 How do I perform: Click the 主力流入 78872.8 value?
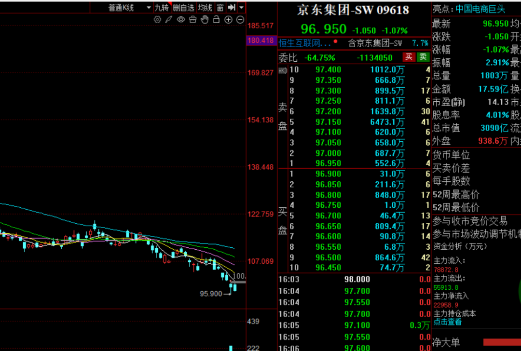446,270
